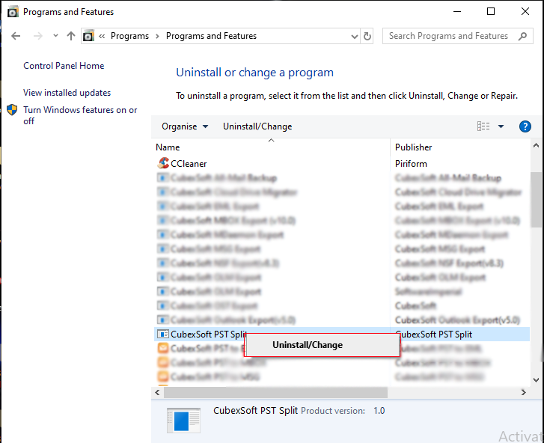Click the vertical scrollbar down arrow
The image size is (544, 443).
[536, 380]
